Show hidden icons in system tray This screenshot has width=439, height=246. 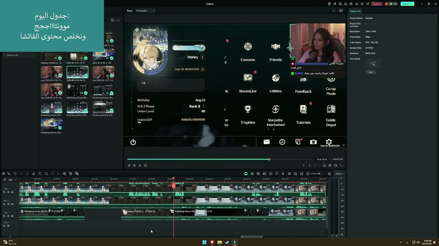tap(401, 243)
